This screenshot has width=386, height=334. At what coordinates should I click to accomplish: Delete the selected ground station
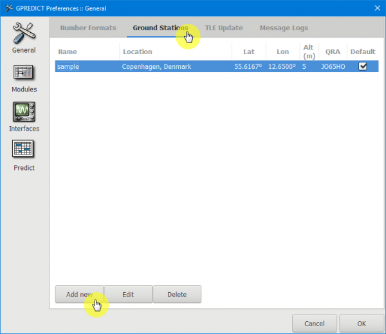pos(177,295)
